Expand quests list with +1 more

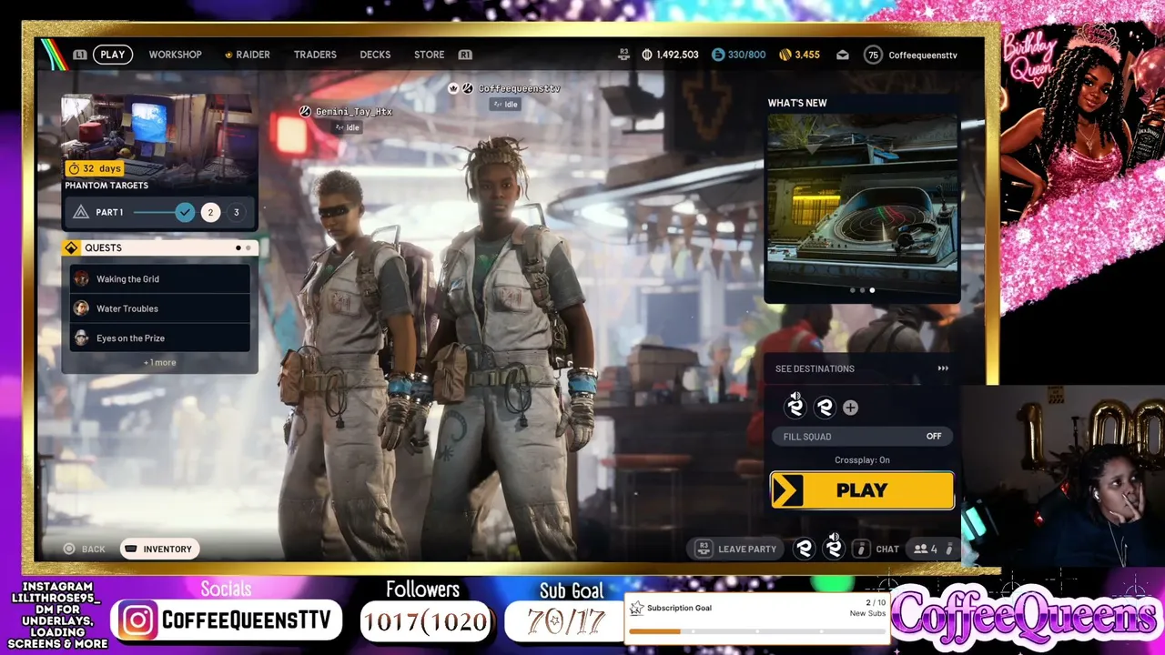pos(159,363)
